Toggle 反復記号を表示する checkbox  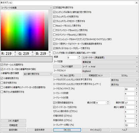(54, 8)
